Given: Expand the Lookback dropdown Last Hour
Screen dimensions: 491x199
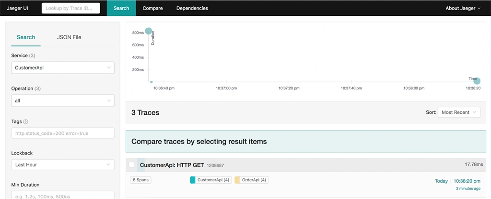Looking at the screenshot, I should point(63,165).
